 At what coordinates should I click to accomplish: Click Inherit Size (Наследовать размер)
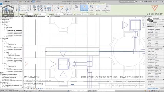[98, 8]
